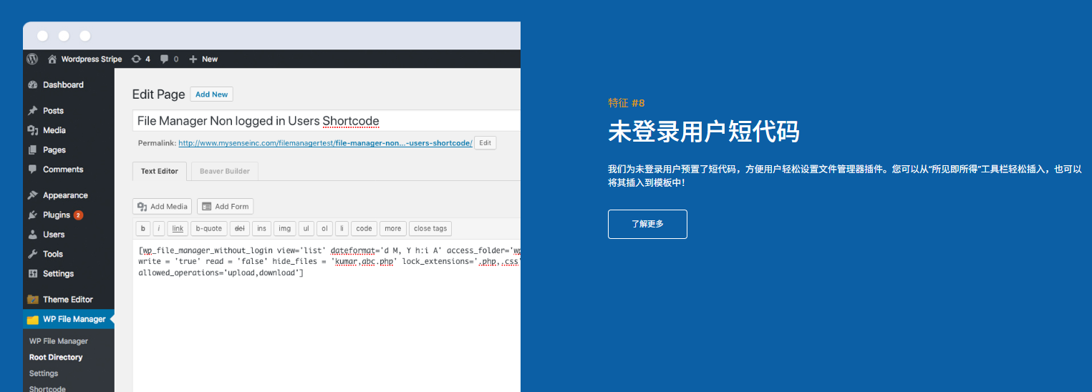Click the bold b quicktag button

[x=143, y=229]
